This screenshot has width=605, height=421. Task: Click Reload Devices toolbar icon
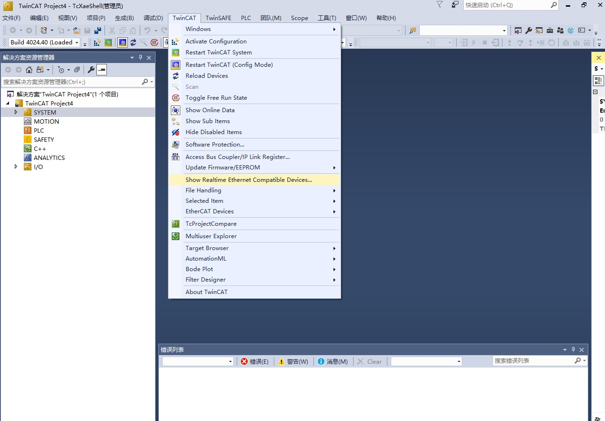pyautogui.click(x=133, y=42)
